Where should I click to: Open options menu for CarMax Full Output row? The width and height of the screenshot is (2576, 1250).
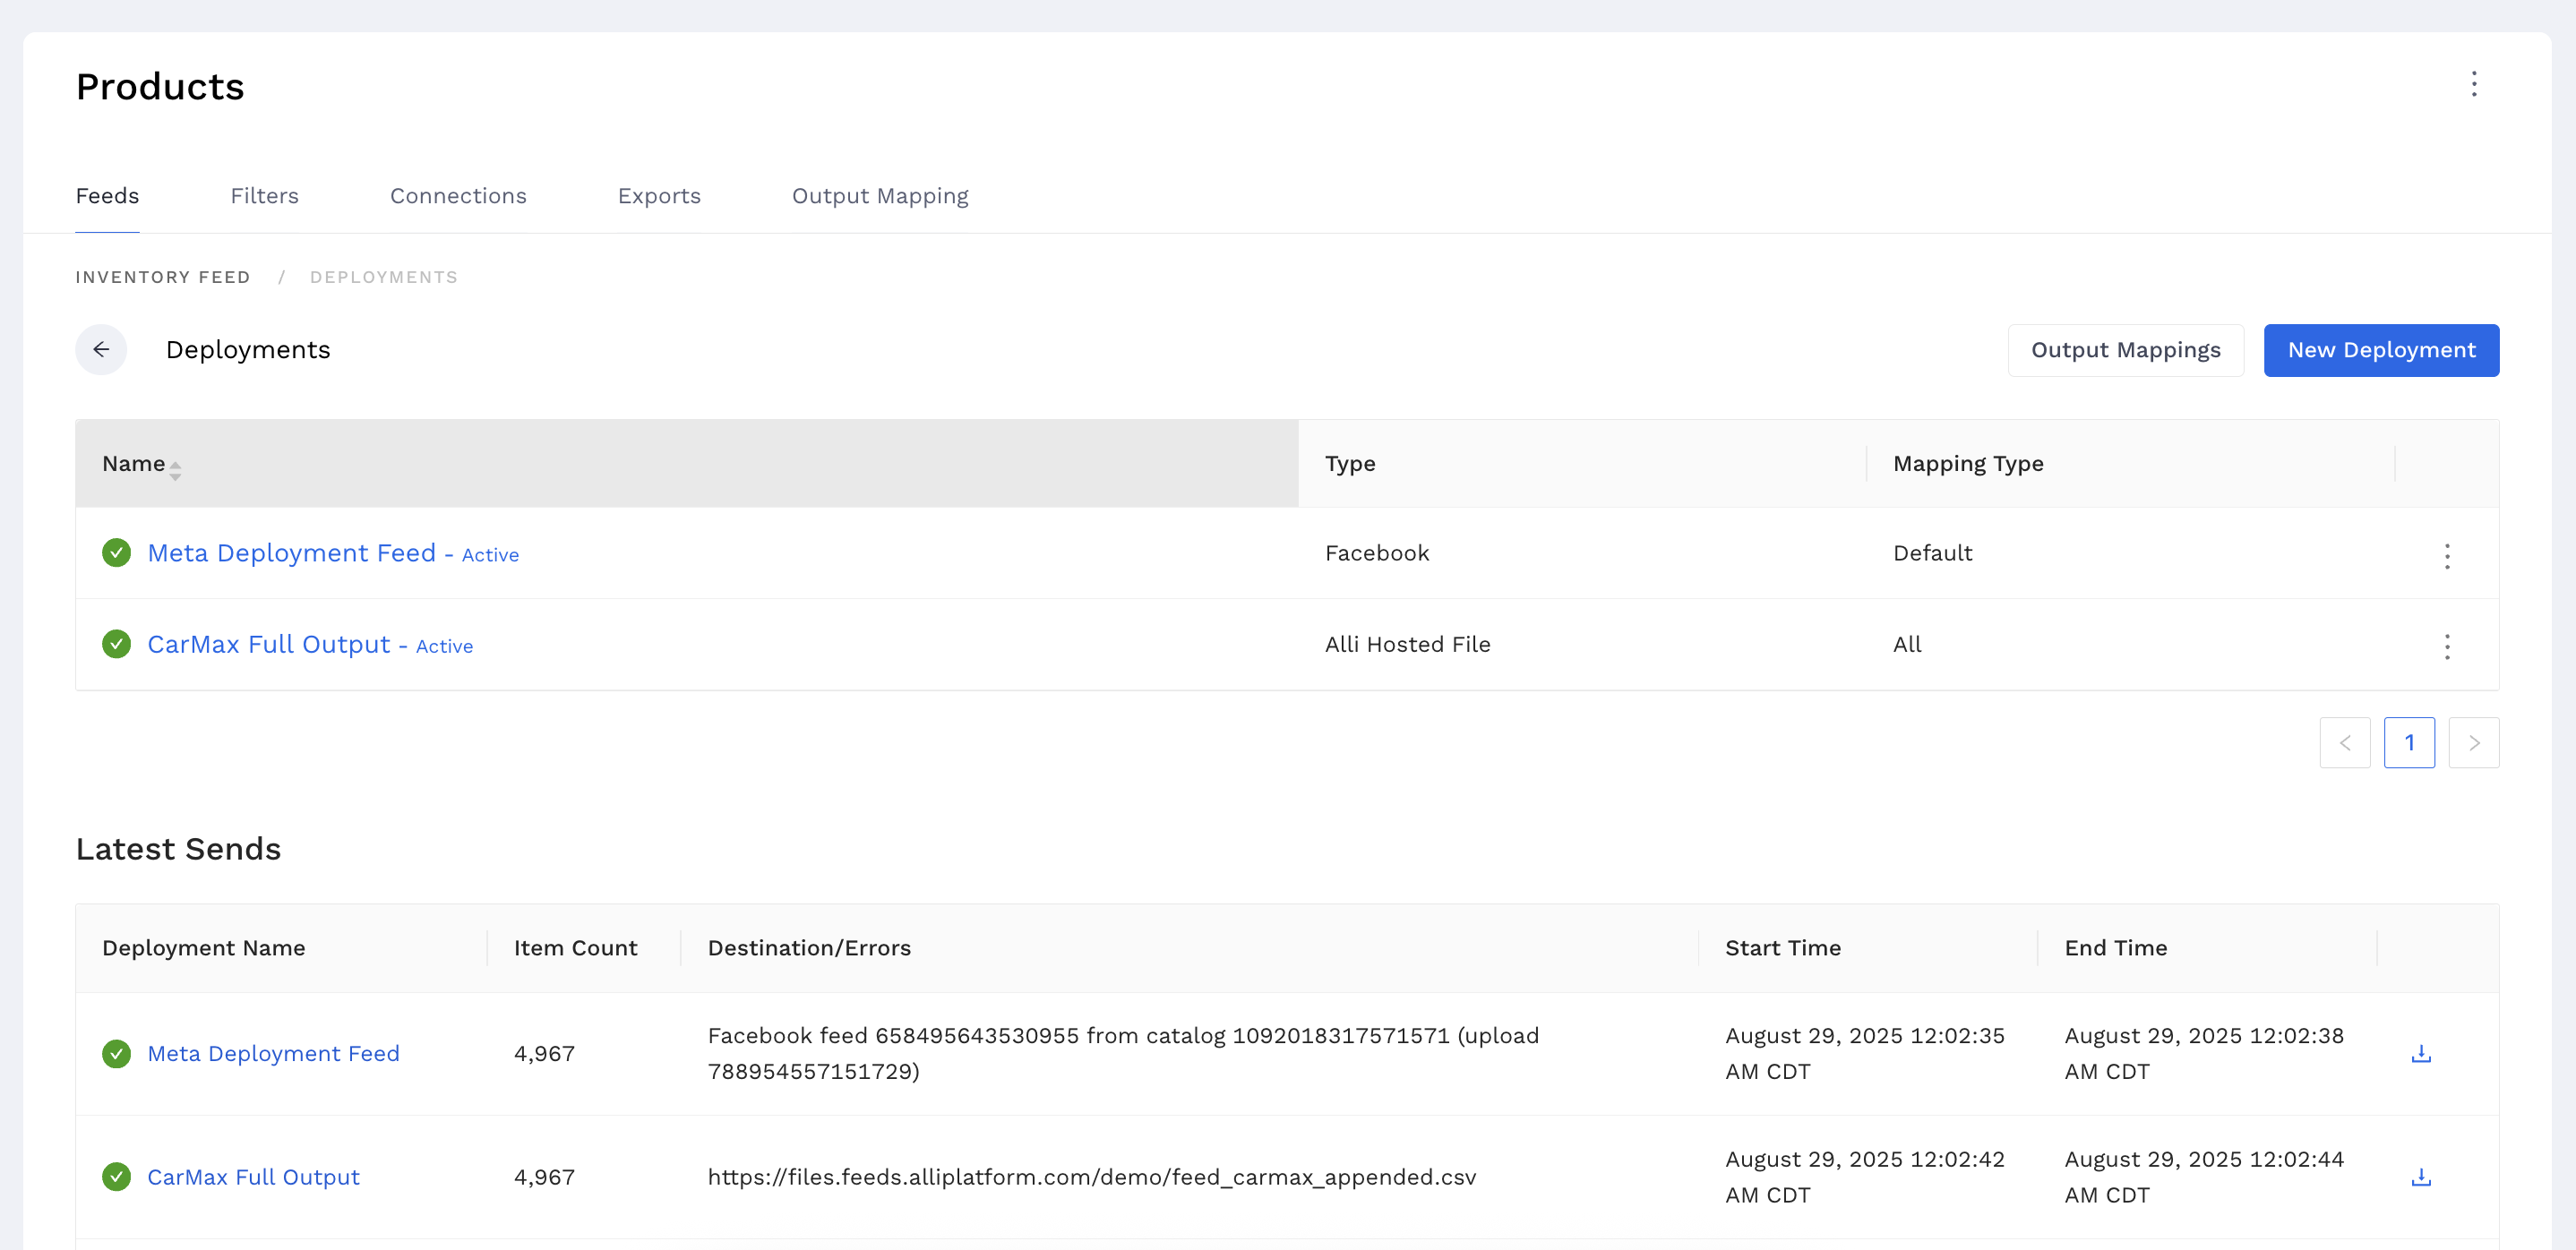pyautogui.click(x=2447, y=647)
